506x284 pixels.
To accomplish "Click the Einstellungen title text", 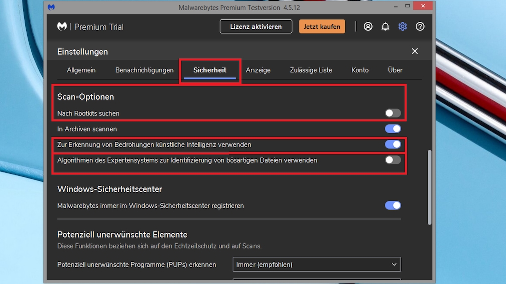I will pyautogui.click(x=83, y=52).
